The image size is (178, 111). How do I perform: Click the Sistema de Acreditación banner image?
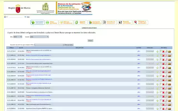tap(75, 8)
